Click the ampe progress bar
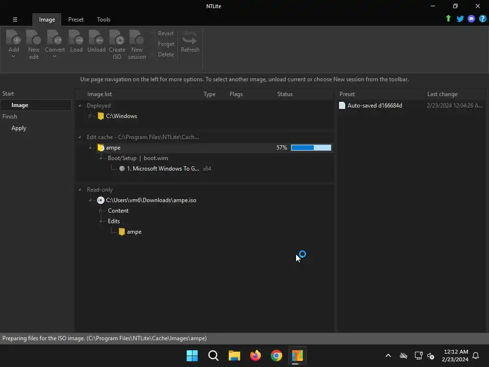The image size is (489, 367). (x=311, y=148)
